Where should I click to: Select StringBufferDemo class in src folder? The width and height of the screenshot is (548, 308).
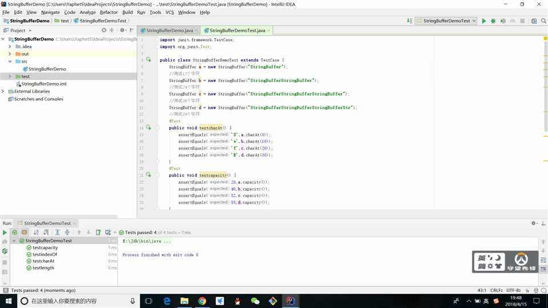tap(47, 69)
